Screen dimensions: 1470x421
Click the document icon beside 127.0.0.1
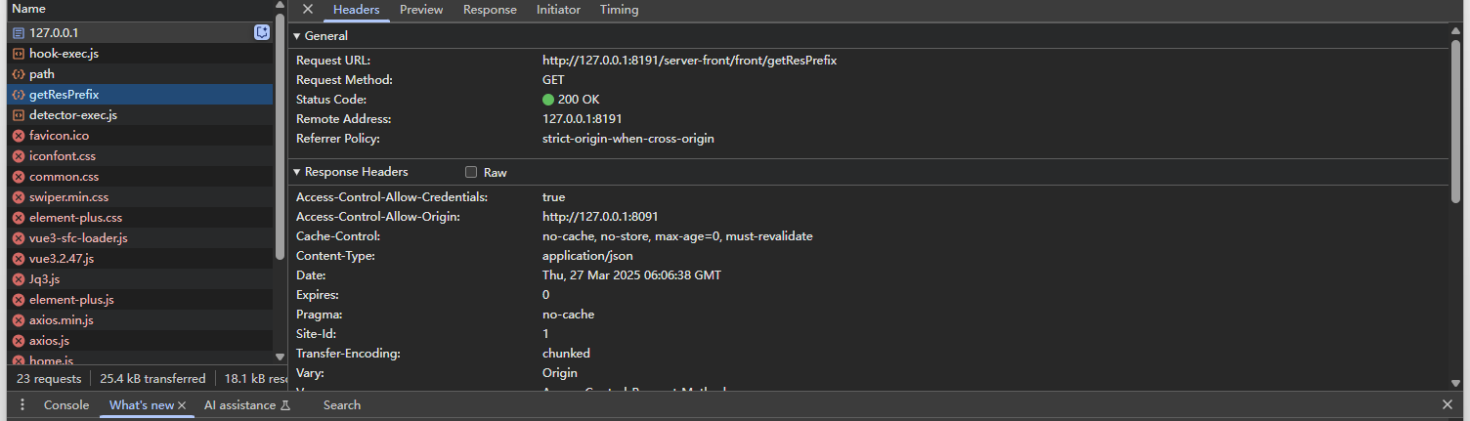pyautogui.click(x=18, y=33)
